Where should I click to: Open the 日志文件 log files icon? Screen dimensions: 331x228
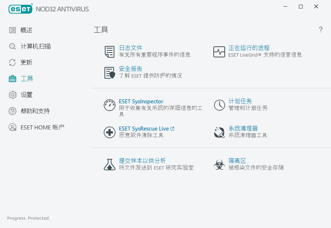coord(109,51)
